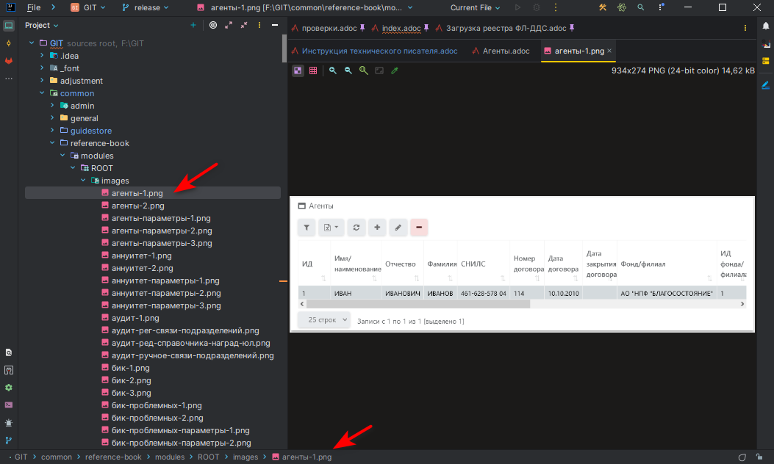This screenshot has width=774, height=464.
Task: Toggle the chessboard transparency background
Action: (298, 70)
